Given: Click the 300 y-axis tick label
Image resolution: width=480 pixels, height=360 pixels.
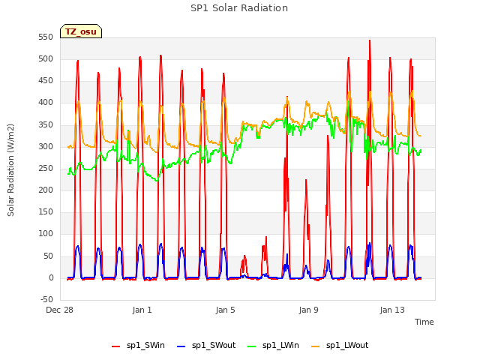Looking at the screenshot, I should click(x=46, y=147).
